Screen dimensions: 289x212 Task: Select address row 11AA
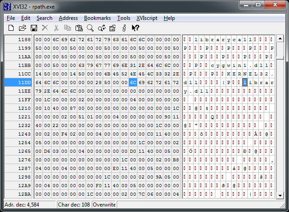click(x=18, y=57)
